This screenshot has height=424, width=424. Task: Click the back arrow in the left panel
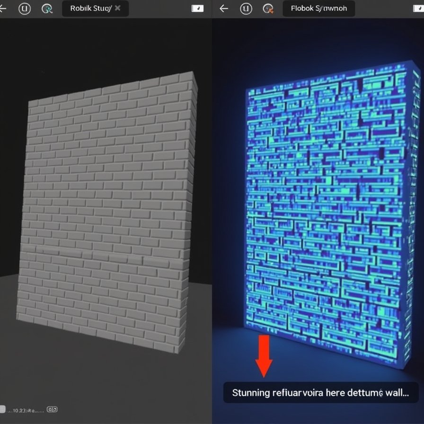pos(3,9)
